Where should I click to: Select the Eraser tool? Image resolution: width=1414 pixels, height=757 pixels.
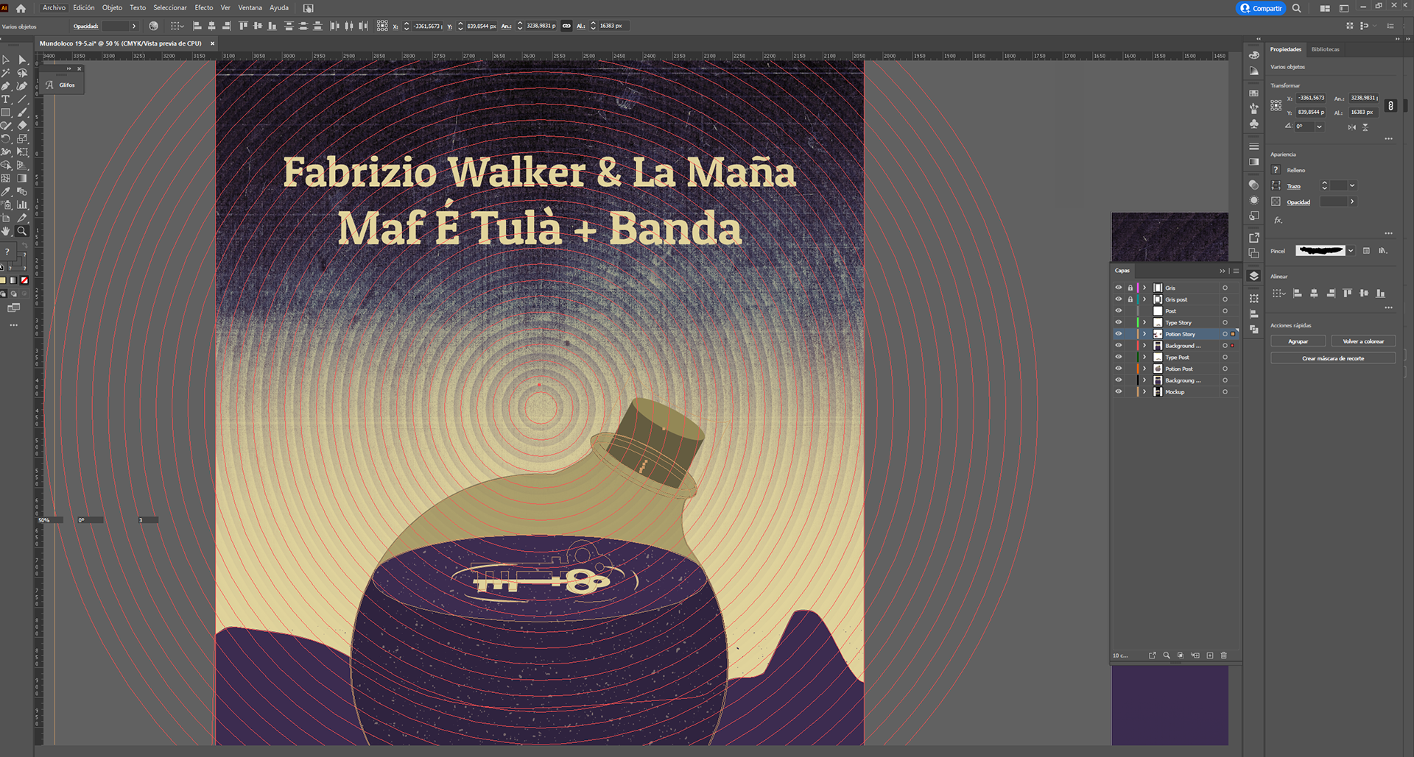[22, 126]
